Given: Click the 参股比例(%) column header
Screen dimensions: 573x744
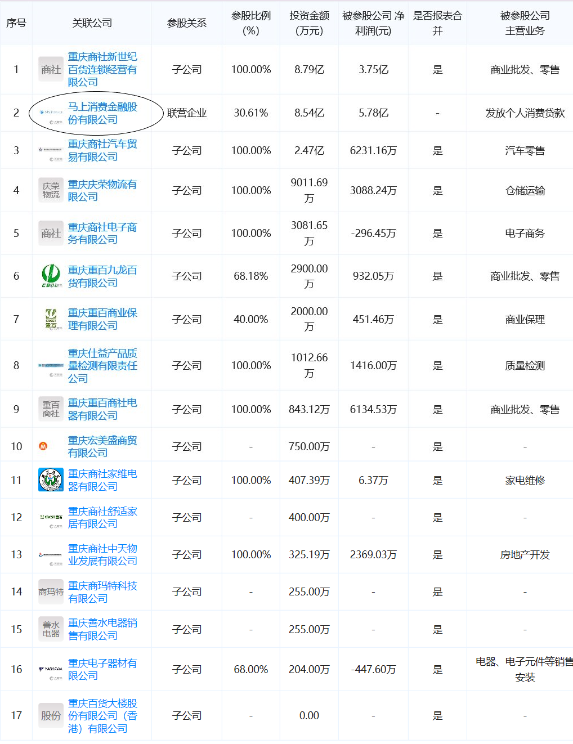Looking at the screenshot, I should click(251, 23).
